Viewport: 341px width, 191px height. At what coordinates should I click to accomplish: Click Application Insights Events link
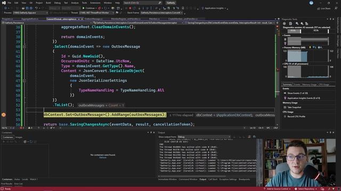[304, 98]
